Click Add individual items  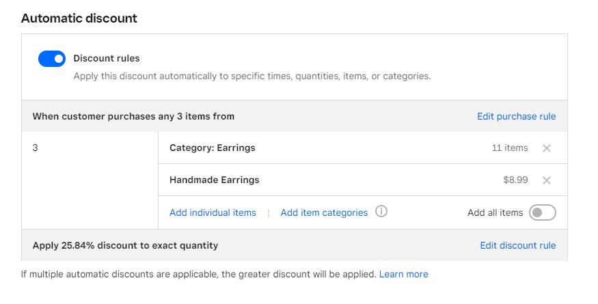pyautogui.click(x=213, y=212)
